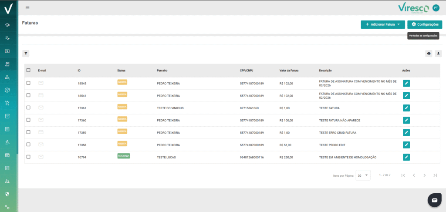Screen dimensions: 446x212
Task: Print the invoice list
Action: 429,54
